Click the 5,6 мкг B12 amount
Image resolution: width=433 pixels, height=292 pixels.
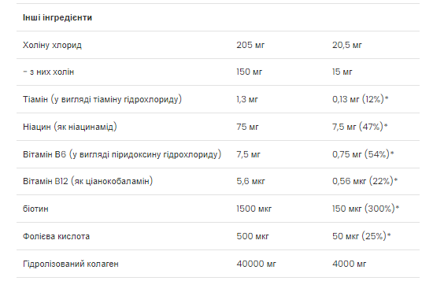pyautogui.click(x=250, y=181)
